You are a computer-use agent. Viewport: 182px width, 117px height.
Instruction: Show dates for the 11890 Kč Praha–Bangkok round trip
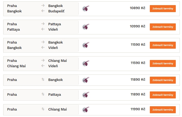(163, 80)
